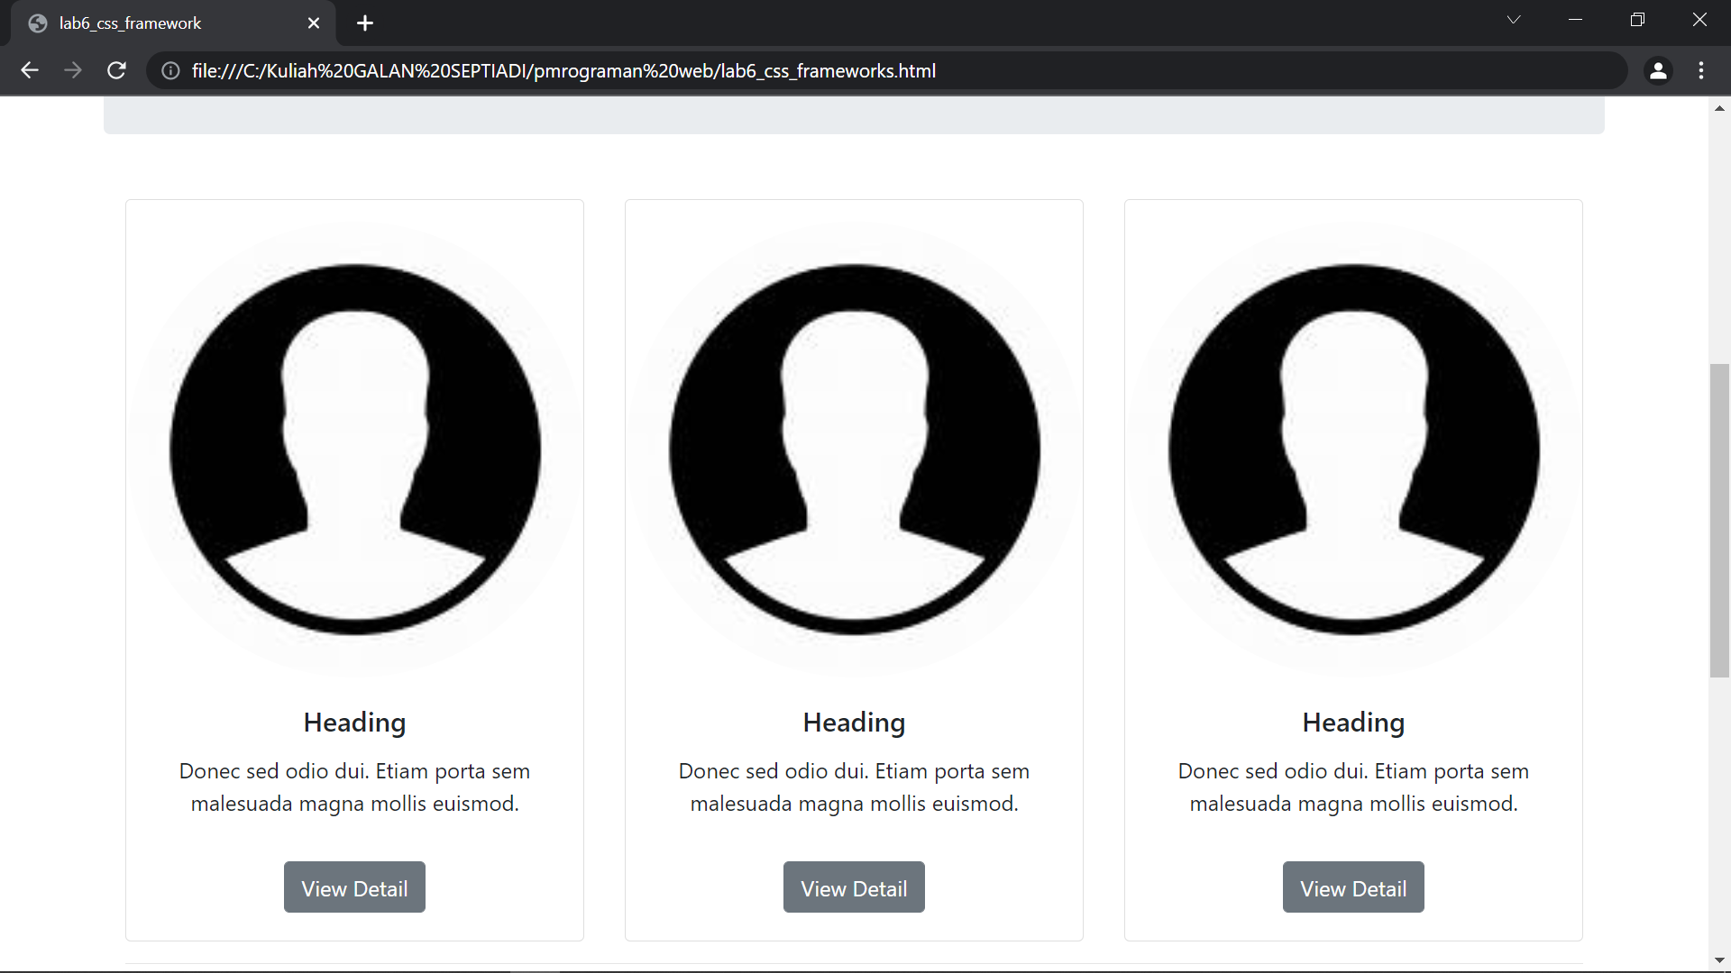
Task: Click the forward navigation arrow
Action: [x=73, y=70]
